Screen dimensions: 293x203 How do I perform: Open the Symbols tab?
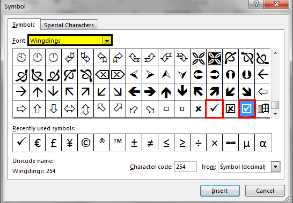click(x=24, y=25)
